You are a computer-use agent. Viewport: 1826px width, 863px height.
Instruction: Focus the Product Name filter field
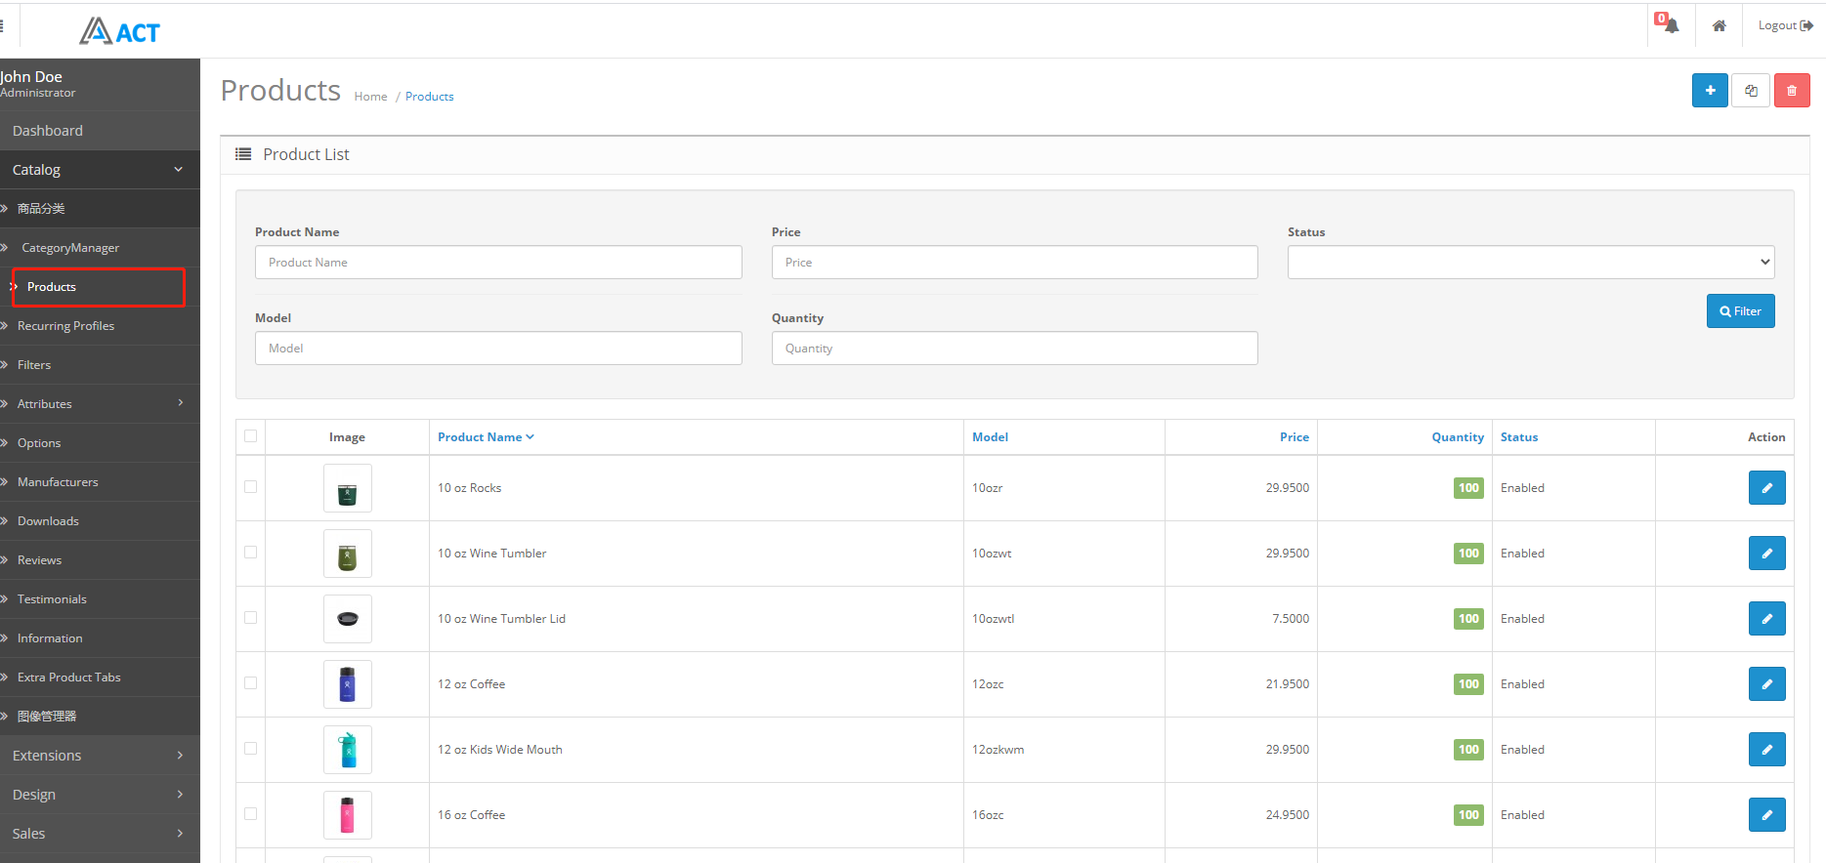pyautogui.click(x=498, y=263)
